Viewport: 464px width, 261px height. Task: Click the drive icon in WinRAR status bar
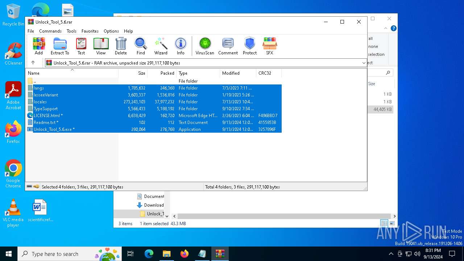click(x=29, y=187)
